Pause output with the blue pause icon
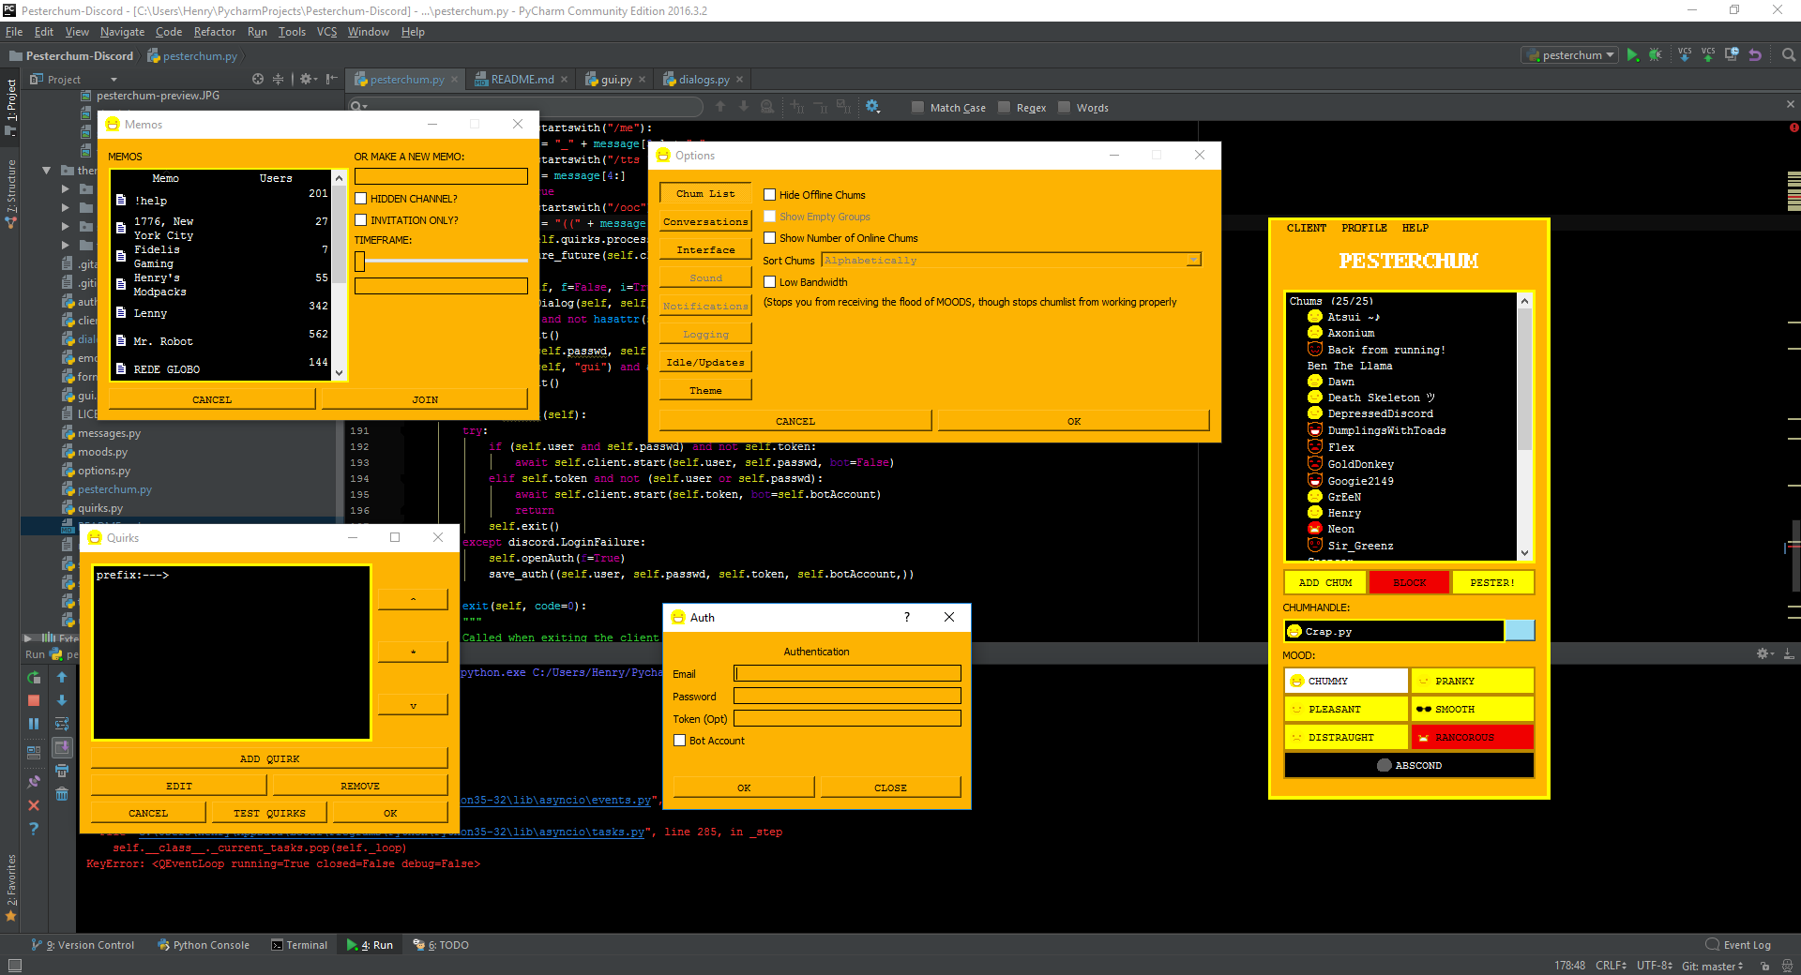The height and width of the screenshot is (975, 1801). (x=34, y=724)
